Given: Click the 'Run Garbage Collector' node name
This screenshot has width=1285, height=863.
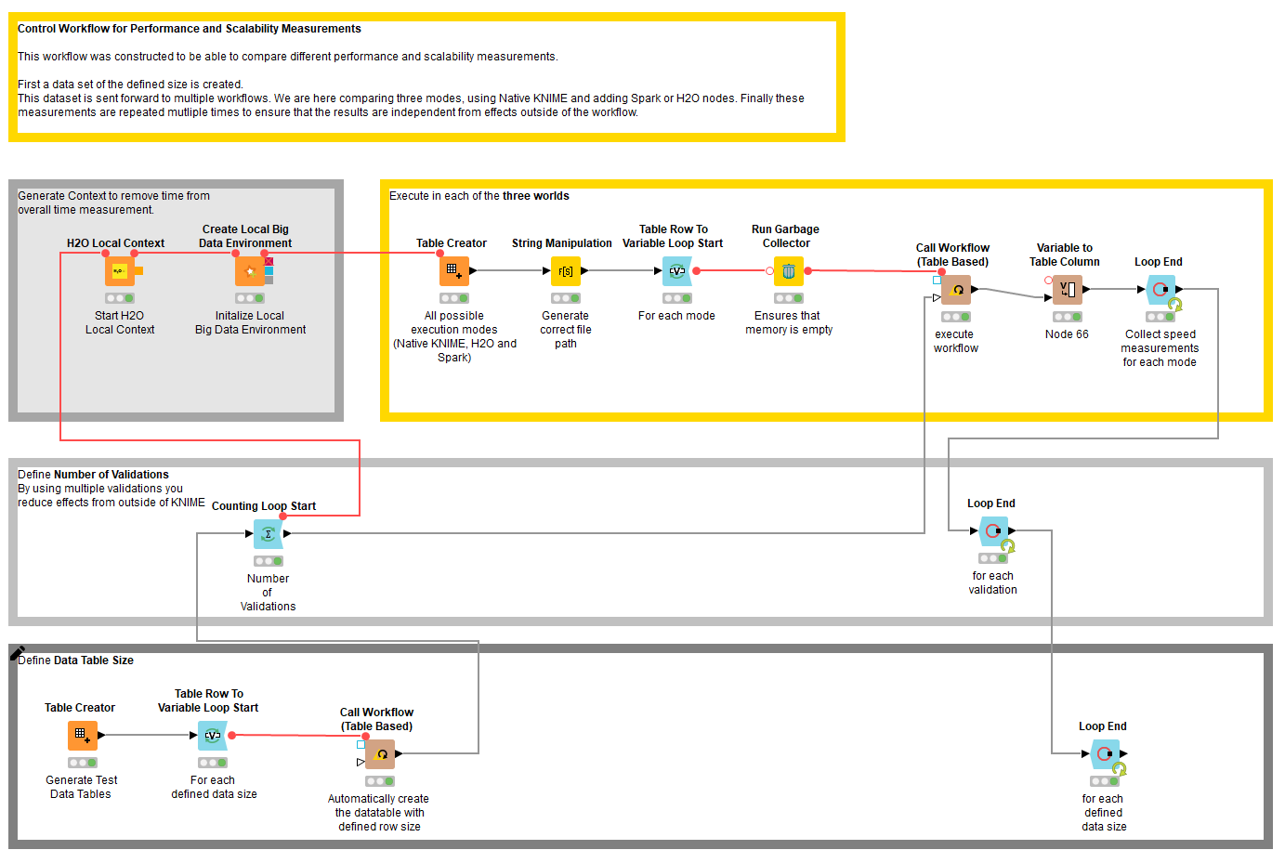Looking at the screenshot, I should [x=786, y=236].
